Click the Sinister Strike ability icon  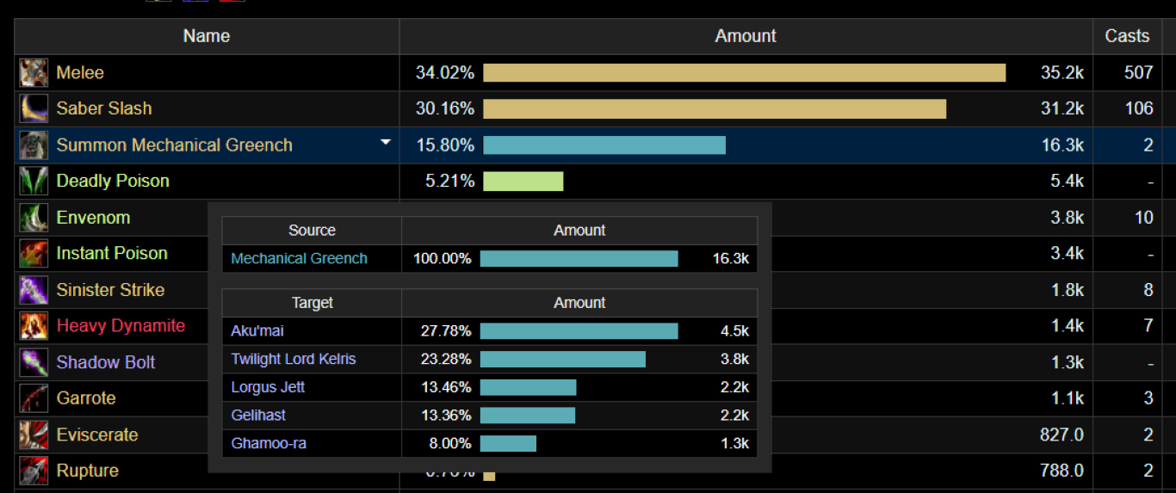pyautogui.click(x=34, y=290)
